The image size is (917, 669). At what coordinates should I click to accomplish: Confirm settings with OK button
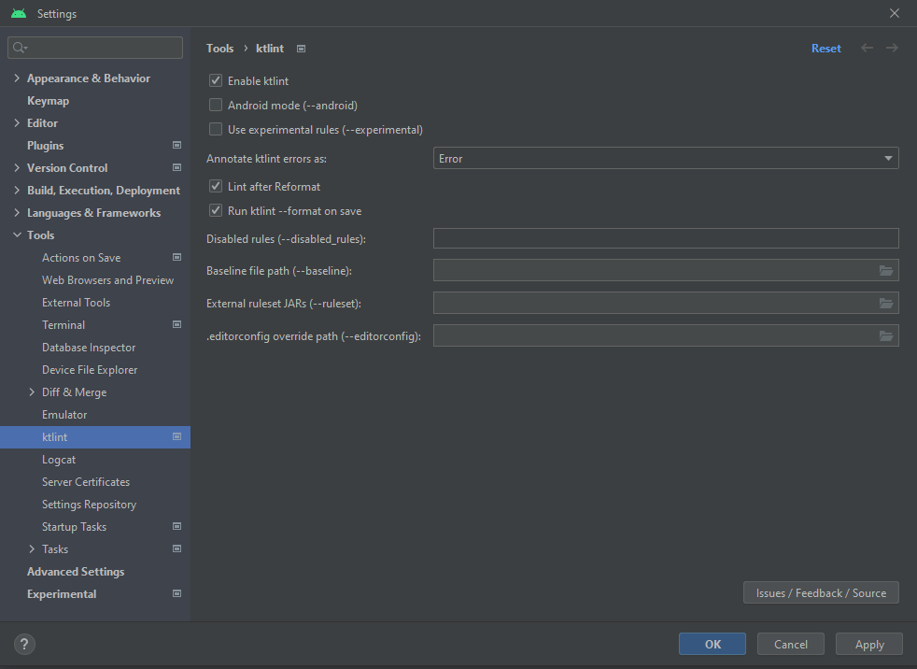[712, 644]
